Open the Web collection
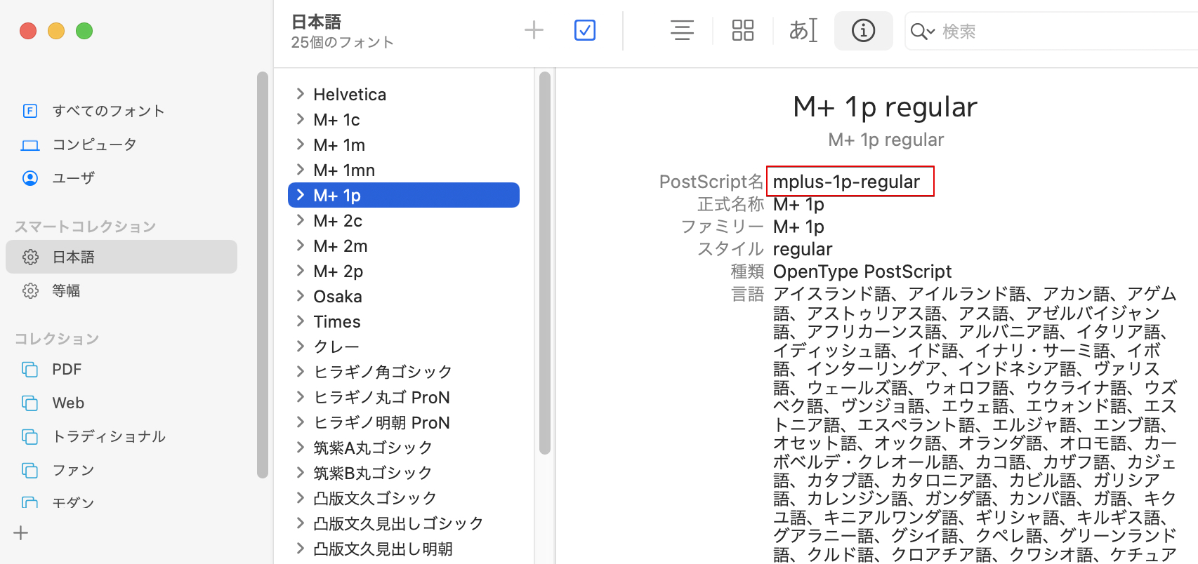1198x564 pixels. point(121,403)
